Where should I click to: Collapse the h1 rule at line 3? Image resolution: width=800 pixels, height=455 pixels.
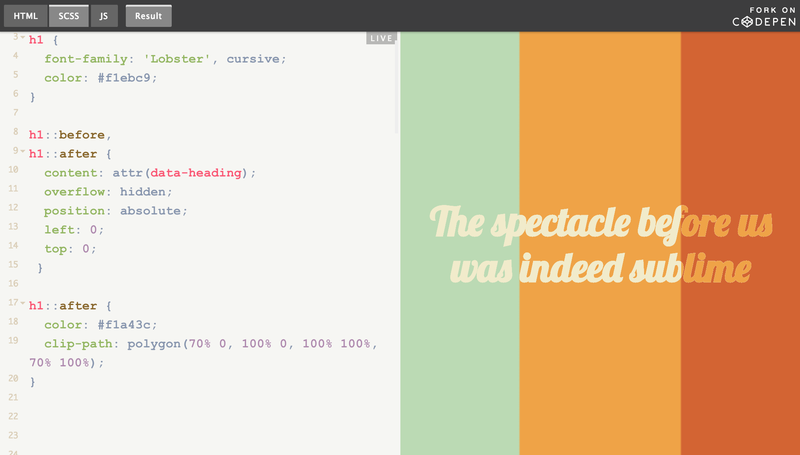[23, 37]
